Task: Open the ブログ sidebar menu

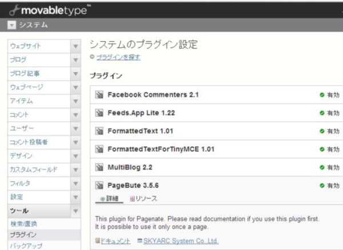Action: pyautogui.click(x=39, y=60)
